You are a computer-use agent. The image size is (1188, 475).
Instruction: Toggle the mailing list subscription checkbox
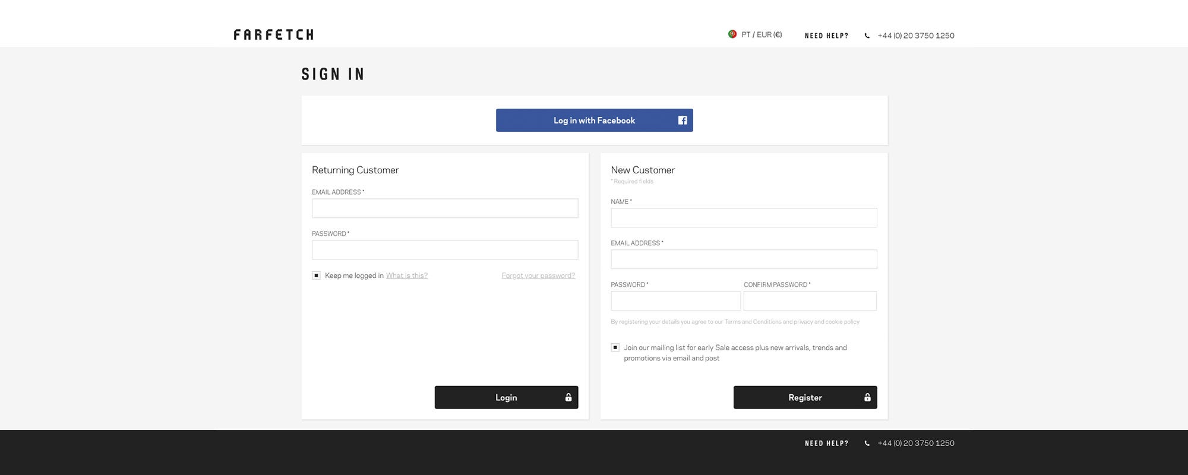click(x=615, y=347)
